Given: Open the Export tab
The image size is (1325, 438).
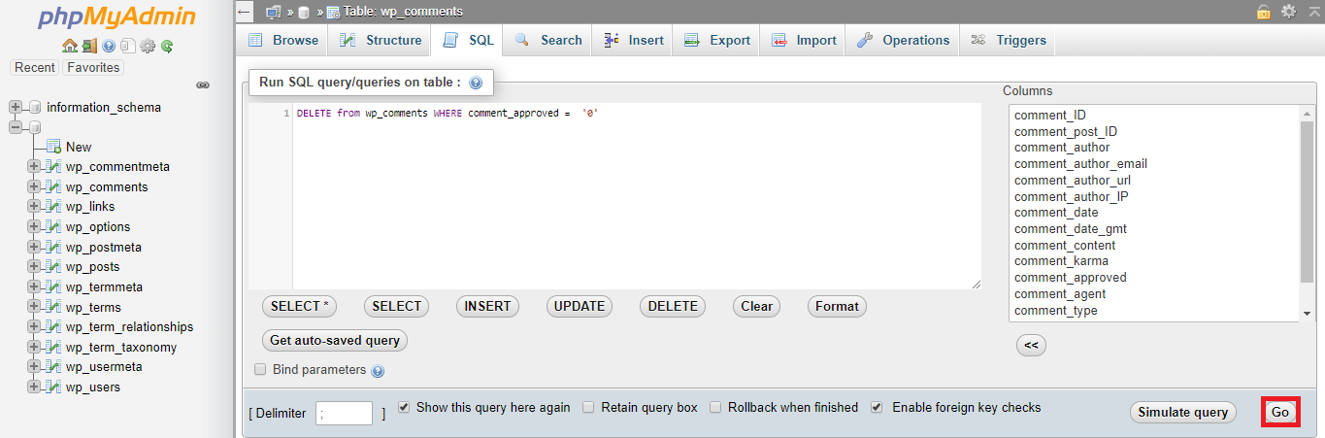Looking at the screenshot, I should tap(717, 41).
